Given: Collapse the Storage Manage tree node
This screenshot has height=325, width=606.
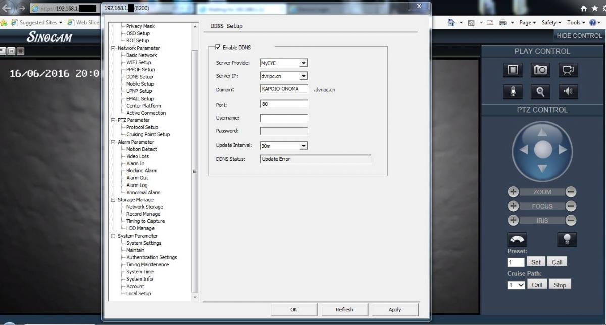Looking at the screenshot, I should [x=113, y=200].
